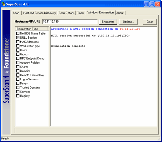The height and width of the screenshot is (142, 162).
Task: Go to Scan Options tab
Action: (x=66, y=13)
